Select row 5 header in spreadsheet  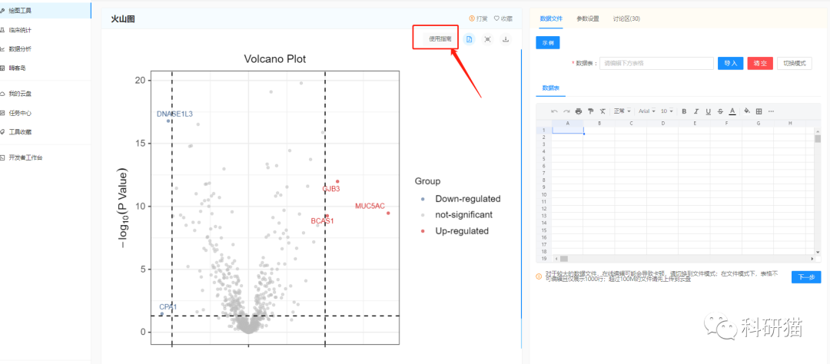coord(544,159)
